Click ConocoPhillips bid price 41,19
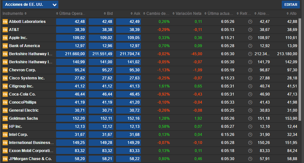 point(101,102)
